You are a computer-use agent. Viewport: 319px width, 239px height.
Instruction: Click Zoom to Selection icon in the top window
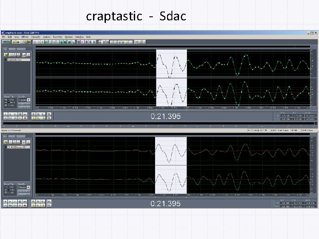point(33,118)
